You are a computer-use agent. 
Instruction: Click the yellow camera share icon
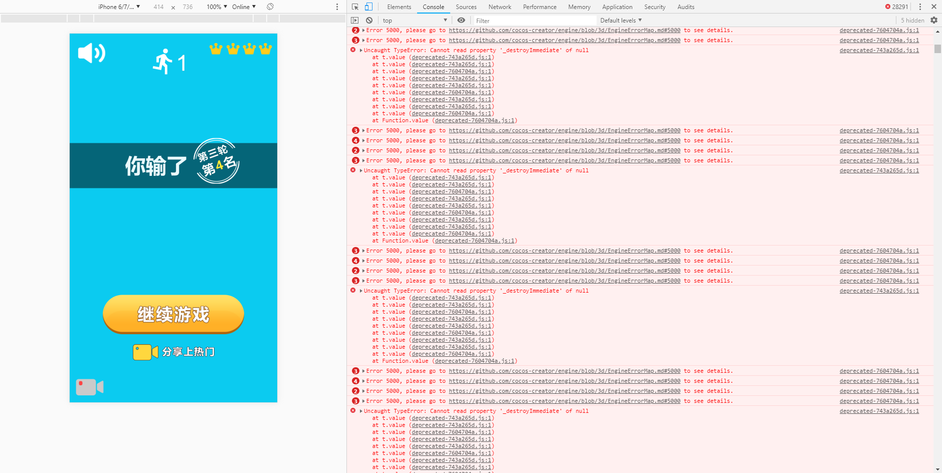coord(145,352)
